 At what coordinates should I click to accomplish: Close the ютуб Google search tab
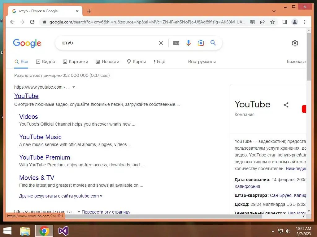(77, 11)
